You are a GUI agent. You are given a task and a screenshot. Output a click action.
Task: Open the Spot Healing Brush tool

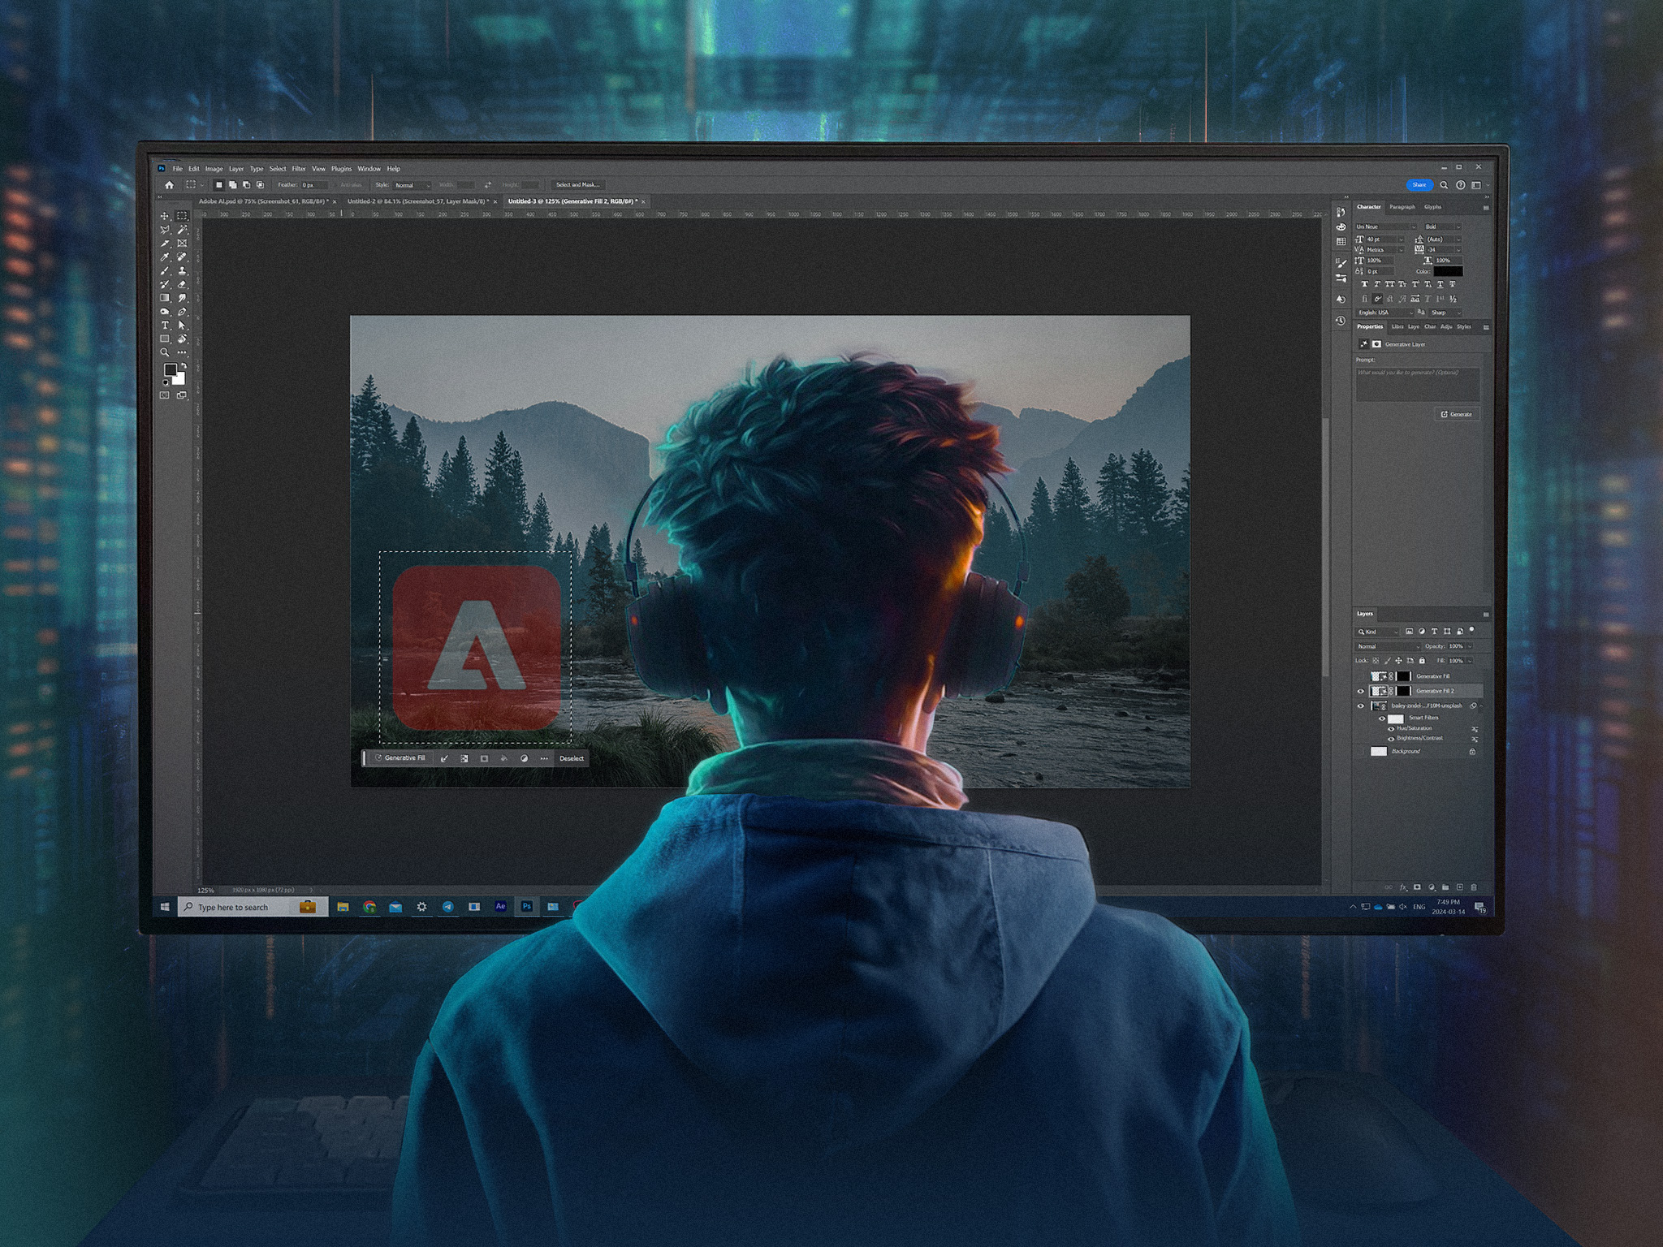(180, 257)
